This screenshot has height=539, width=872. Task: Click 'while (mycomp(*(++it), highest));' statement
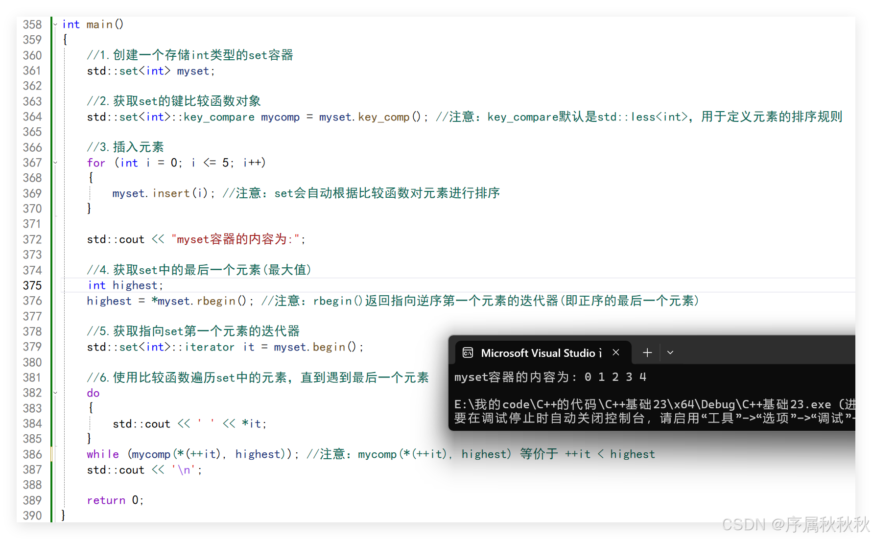pos(192,454)
